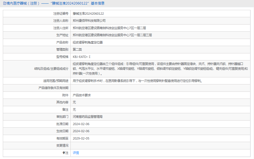254x159 pixels.
Task: Click the 产品储存条件及有效期 label
Action: click(53, 88)
